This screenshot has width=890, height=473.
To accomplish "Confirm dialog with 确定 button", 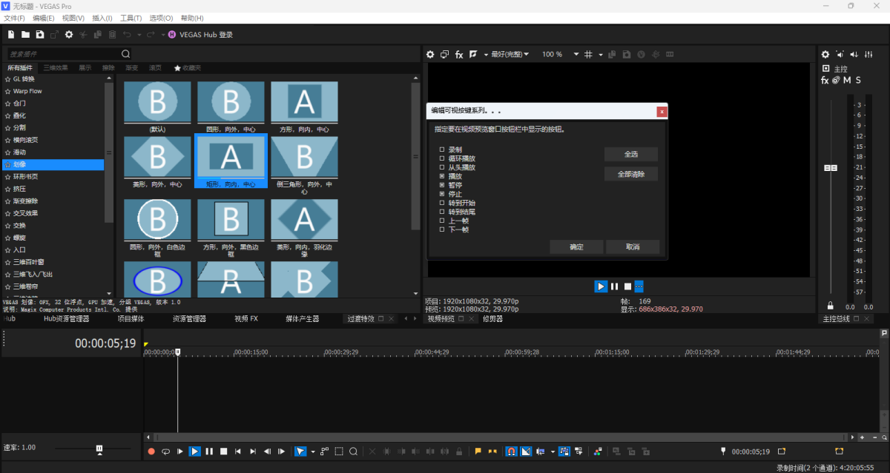I will 576,246.
